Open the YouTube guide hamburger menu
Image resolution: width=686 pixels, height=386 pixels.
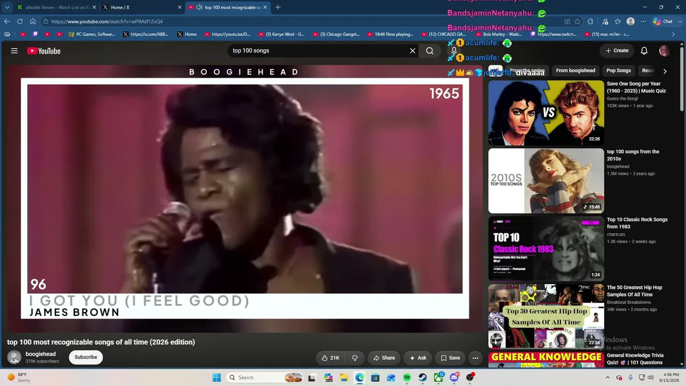[x=14, y=51]
